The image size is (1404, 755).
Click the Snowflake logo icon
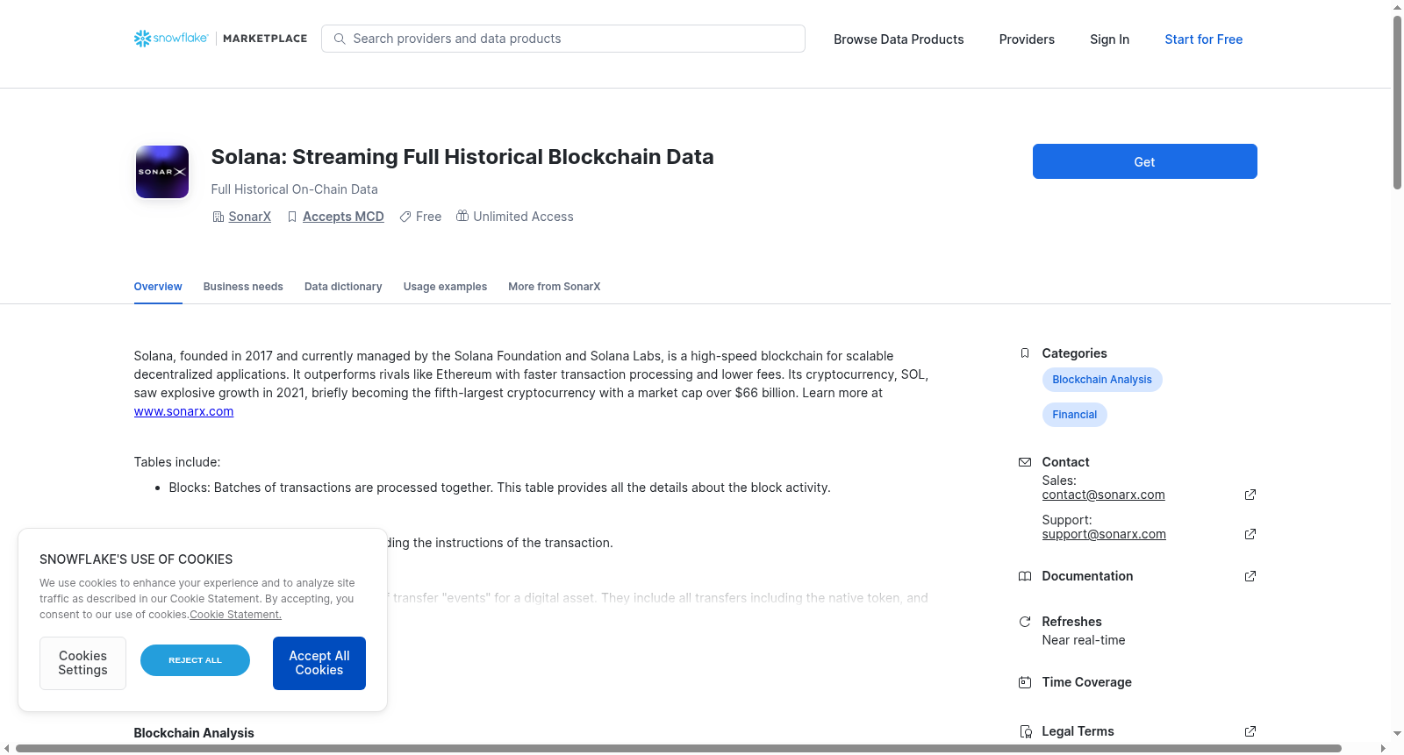point(142,39)
